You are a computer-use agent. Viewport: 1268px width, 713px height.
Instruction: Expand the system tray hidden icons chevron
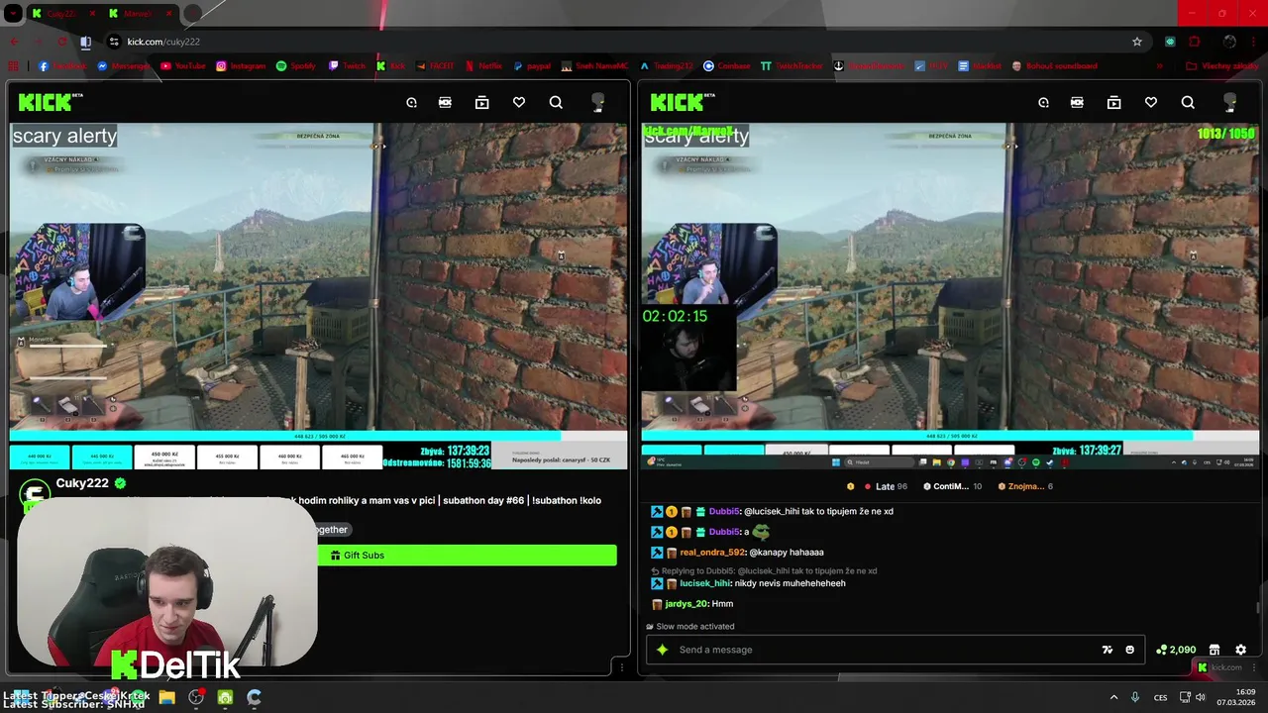[1113, 697]
